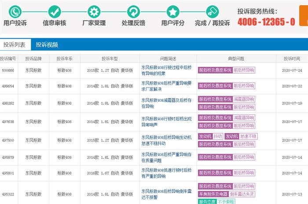Open complaint 东风标致408后桥严重异响存在质量问题
The height and width of the screenshot is (204, 308).
click(166, 157)
